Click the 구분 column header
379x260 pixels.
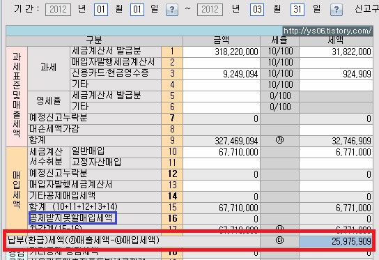click(94, 40)
